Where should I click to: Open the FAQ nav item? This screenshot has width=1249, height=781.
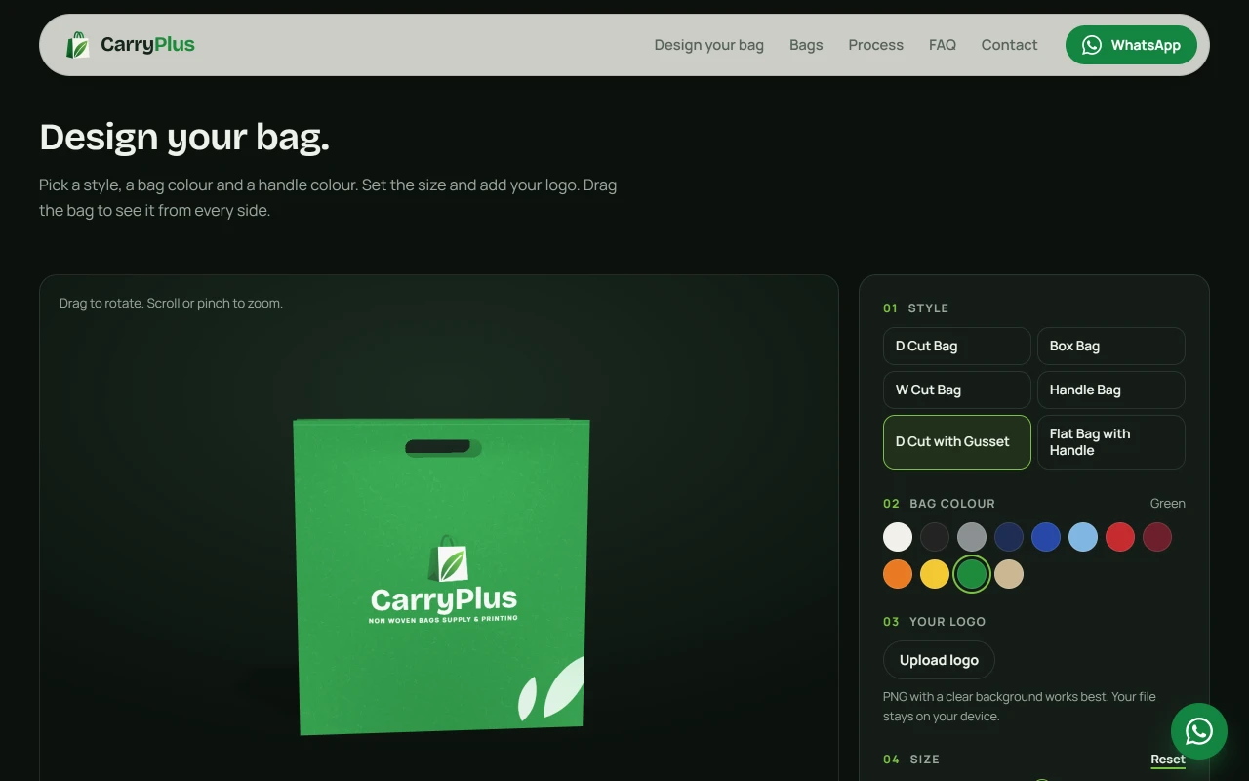coord(943,45)
